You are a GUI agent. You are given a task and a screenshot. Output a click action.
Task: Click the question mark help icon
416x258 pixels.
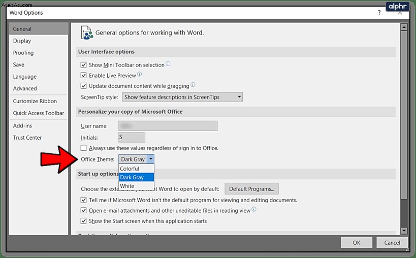pyautogui.click(x=379, y=13)
